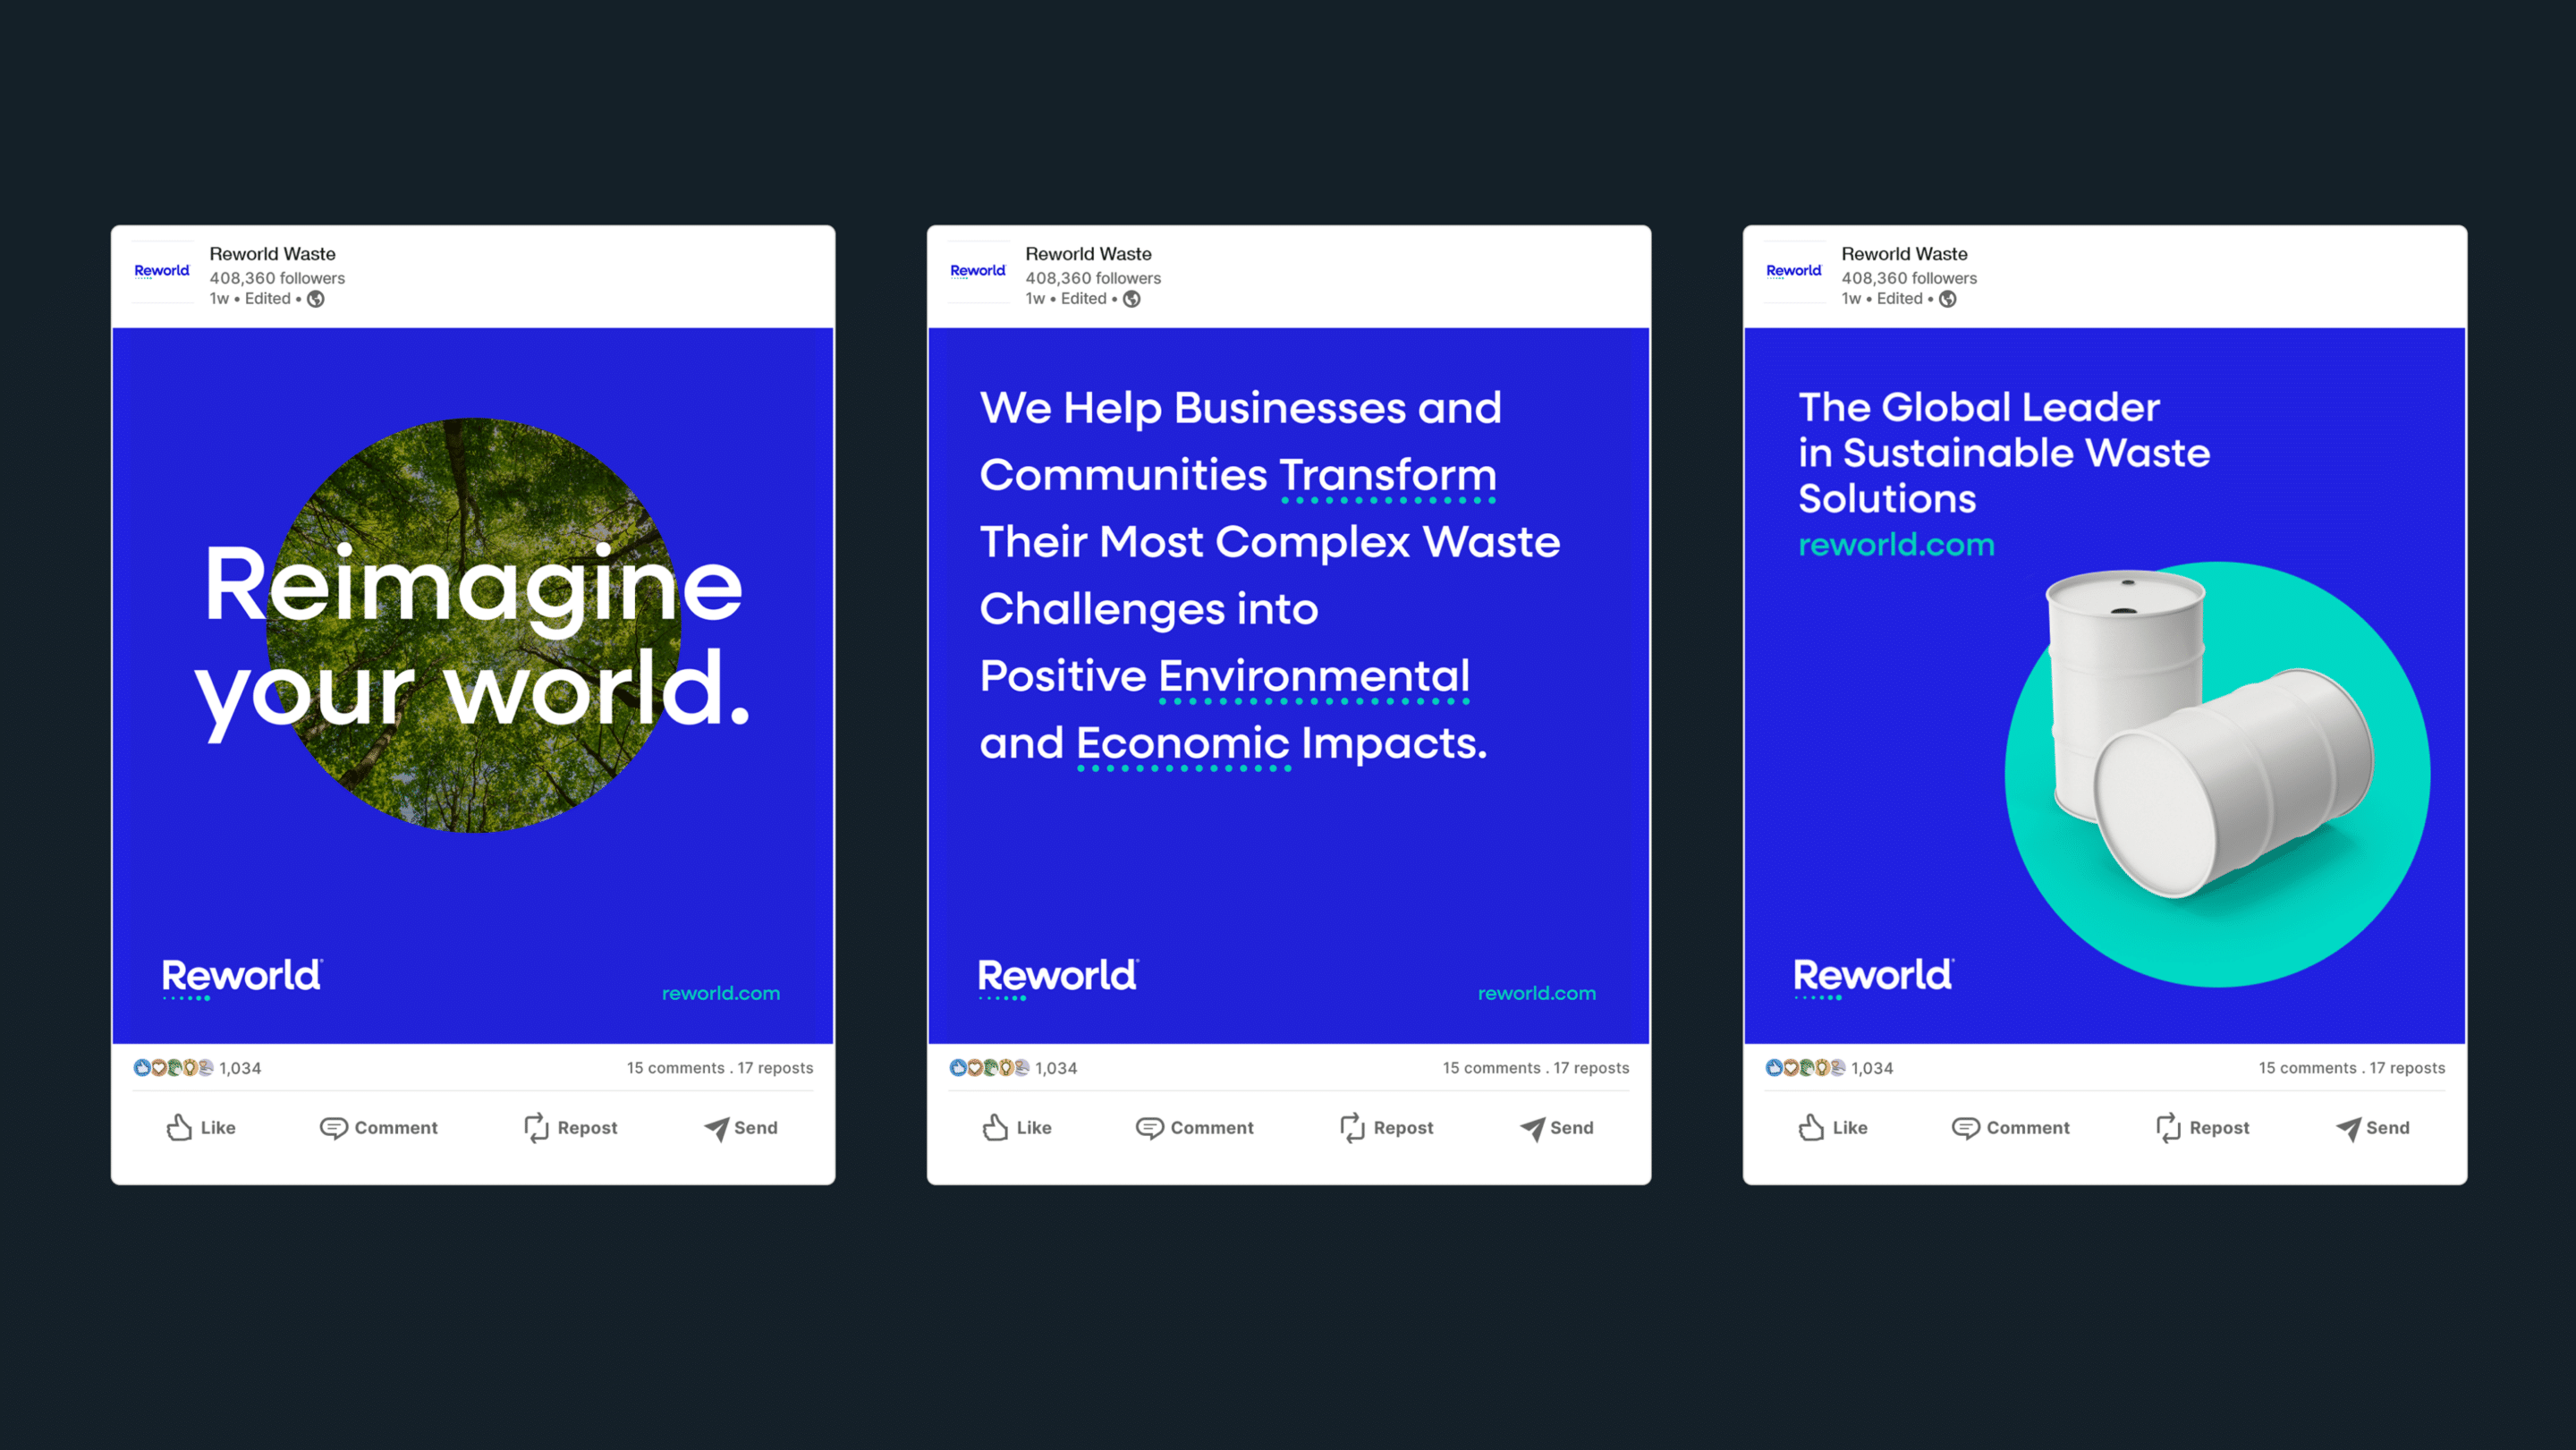Viewport: 2576px width, 1450px height.
Task: Click reworld.com link in Reimagine post image
Action: (x=721, y=993)
